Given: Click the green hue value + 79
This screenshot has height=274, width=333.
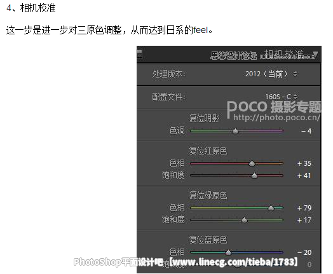Looking at the screenshot, I should coord(304,208).
